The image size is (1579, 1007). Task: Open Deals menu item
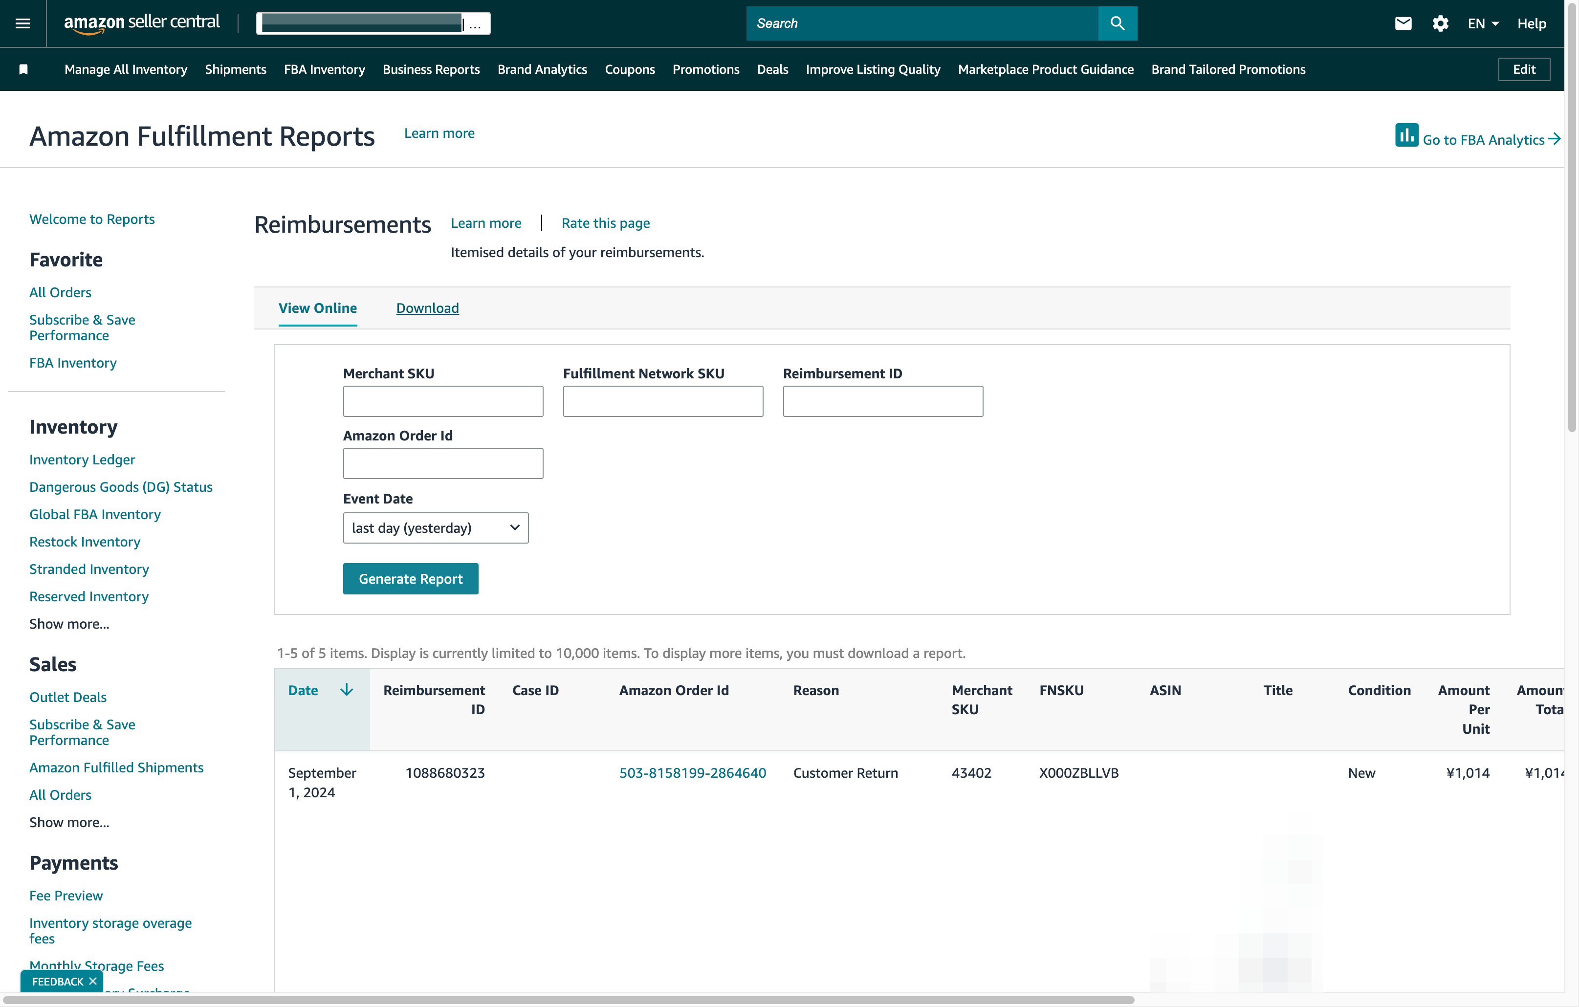pyautogui.click(x=772, y=69)
